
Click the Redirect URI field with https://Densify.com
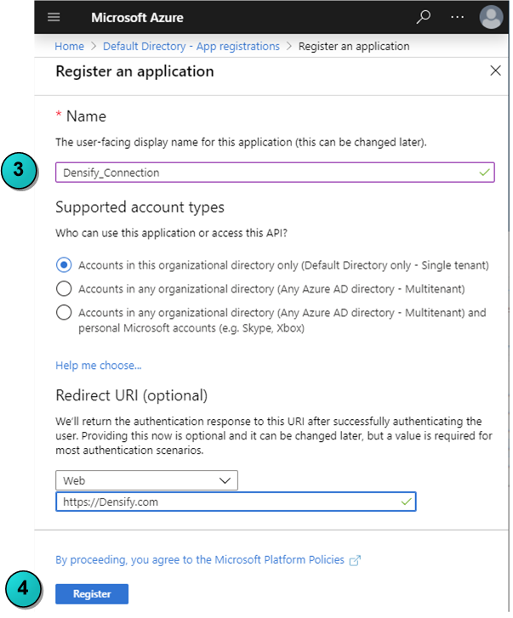[x=236, y=502]
